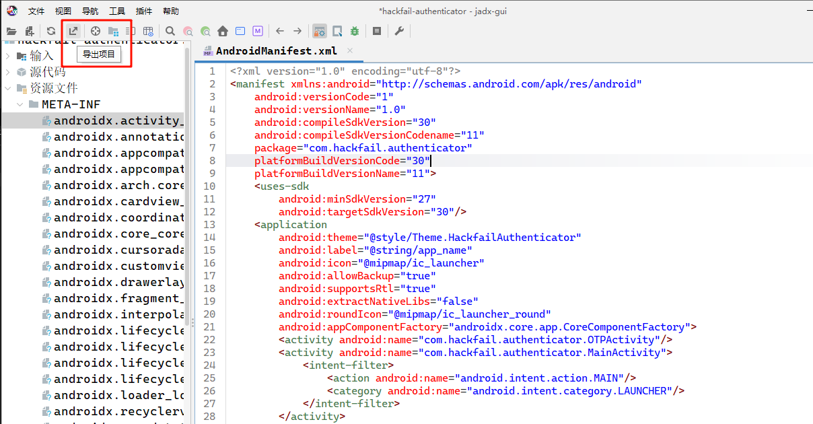Go to main activity via home icon
Viewport: 813px width, 424px height.
[223, 31]
